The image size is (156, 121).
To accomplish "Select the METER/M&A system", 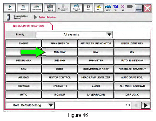I will pos(23,60).
